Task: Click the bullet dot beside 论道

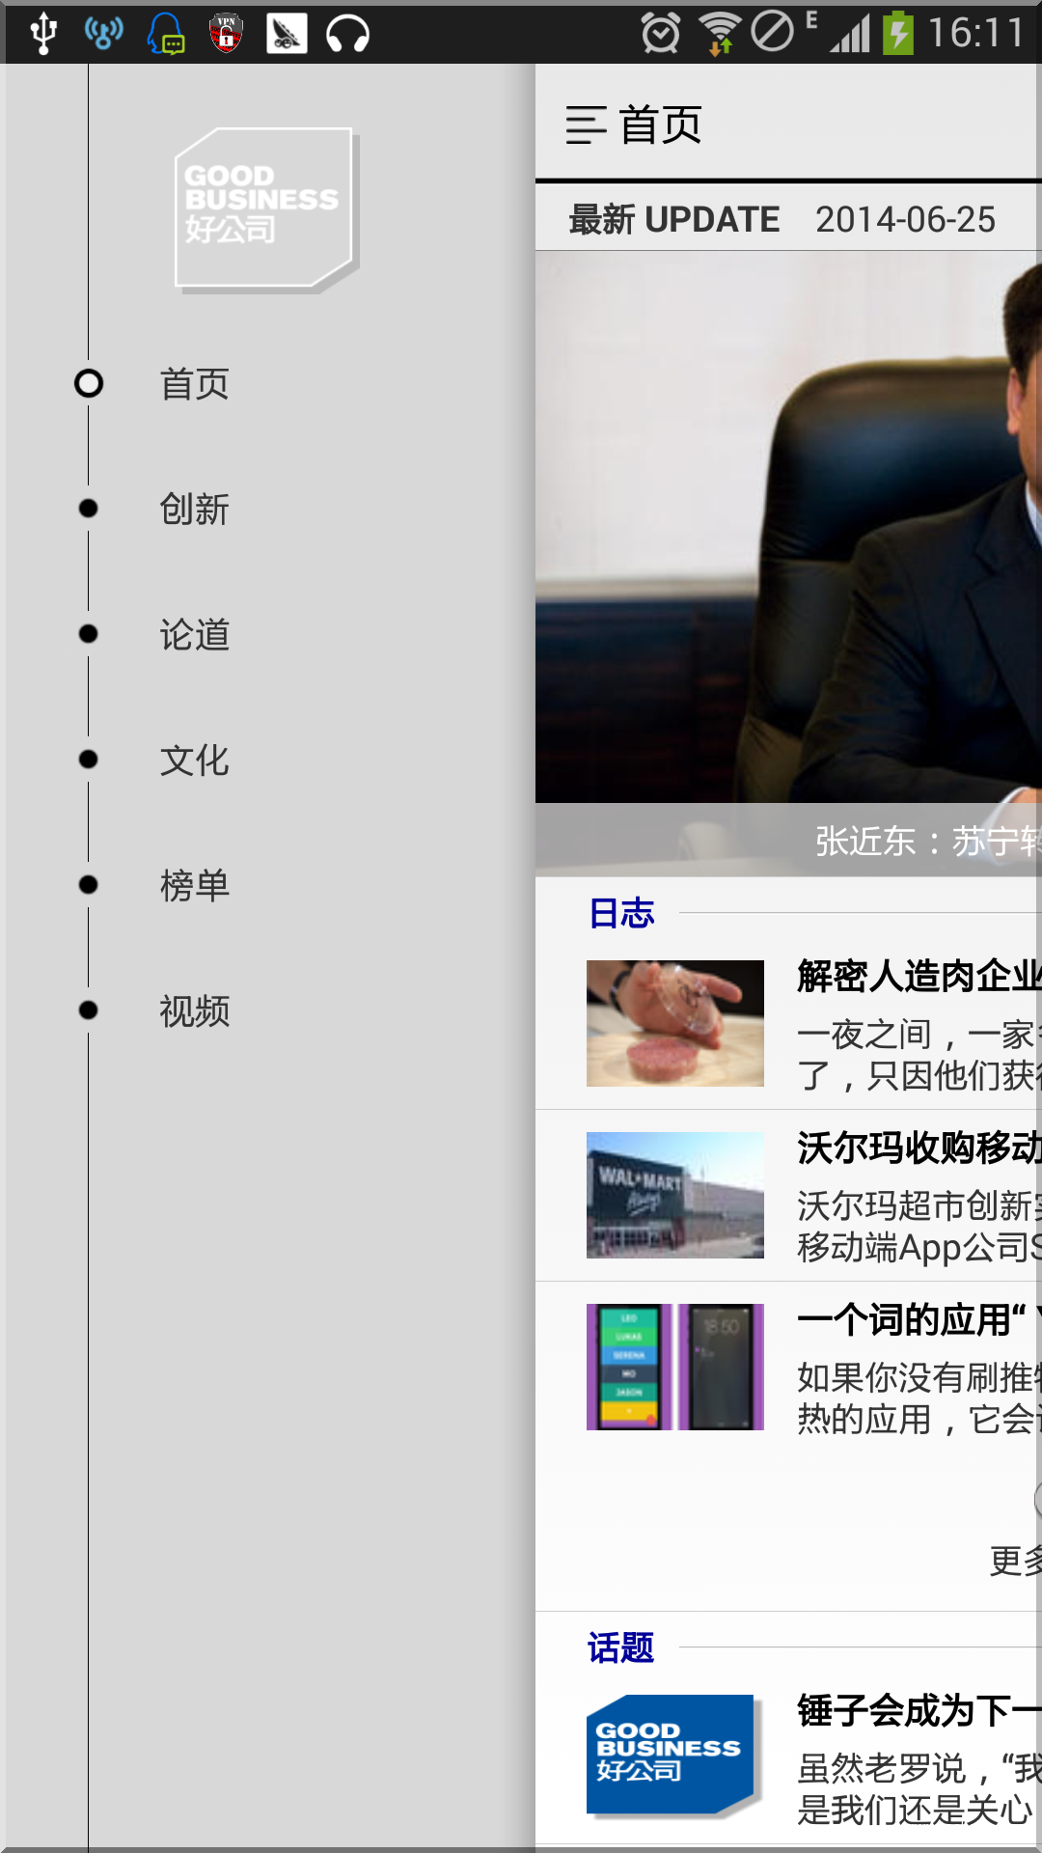Action: [x=88, y=634]
